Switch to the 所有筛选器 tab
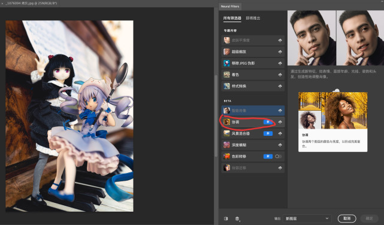384x225 pixels. click(x=232, y=18)
